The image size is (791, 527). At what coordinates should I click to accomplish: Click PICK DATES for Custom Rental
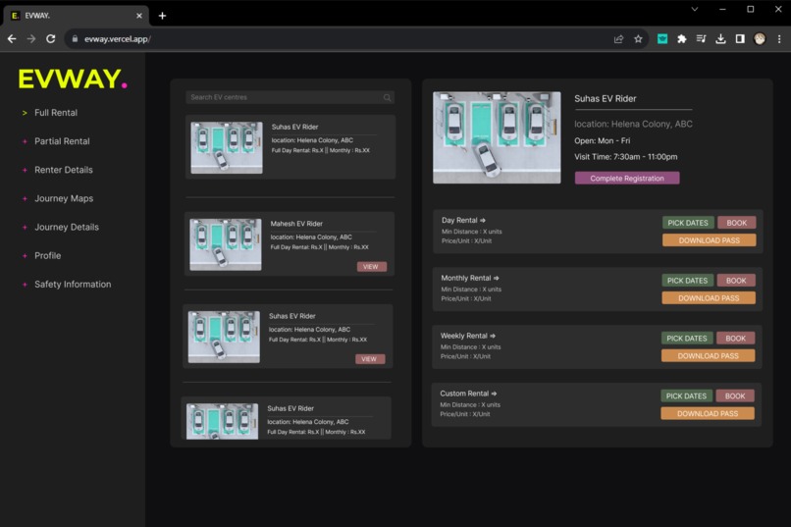686,395
